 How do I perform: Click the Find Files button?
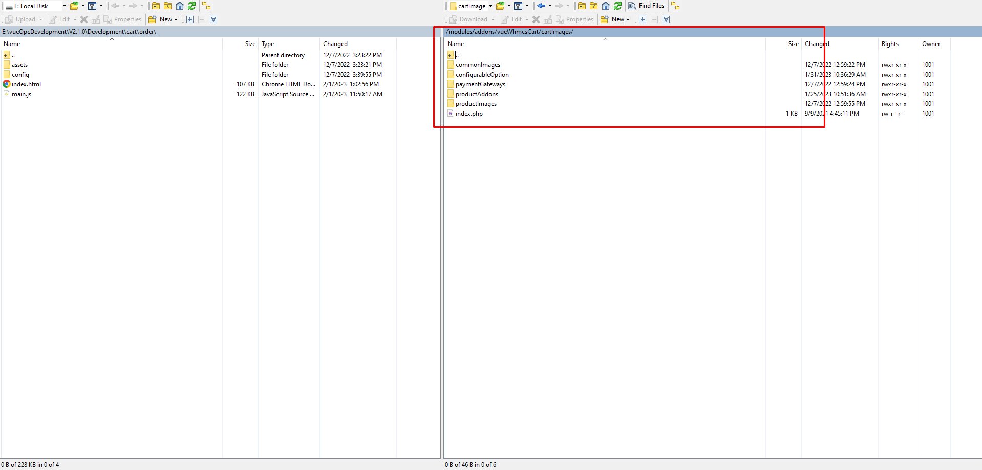click(x=646, y=6)
